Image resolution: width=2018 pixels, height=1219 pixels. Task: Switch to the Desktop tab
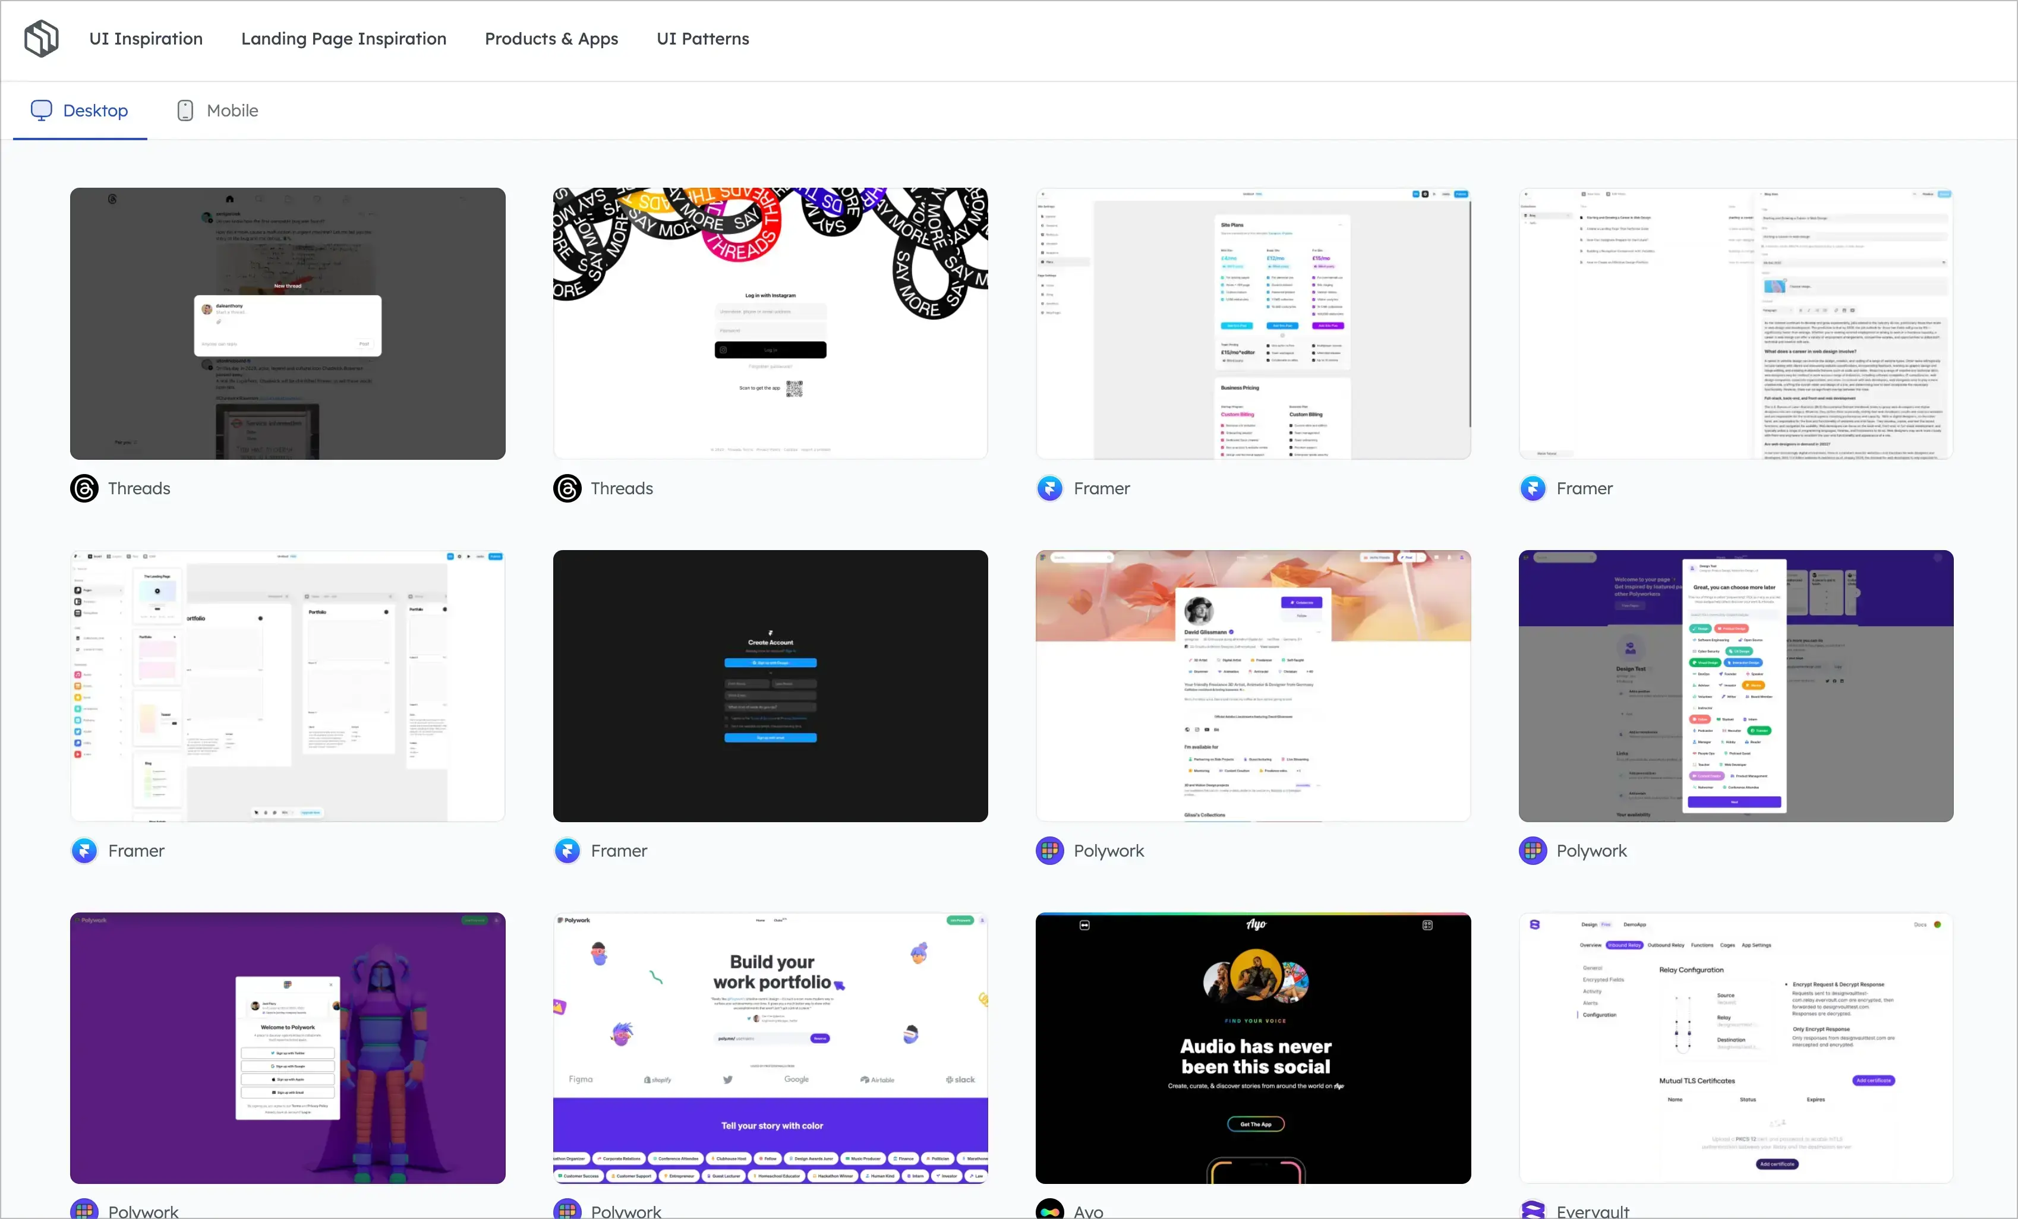[80, 110]
